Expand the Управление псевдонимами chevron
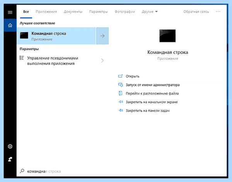This screenshot has width=232, height=182. coord(102,61)
